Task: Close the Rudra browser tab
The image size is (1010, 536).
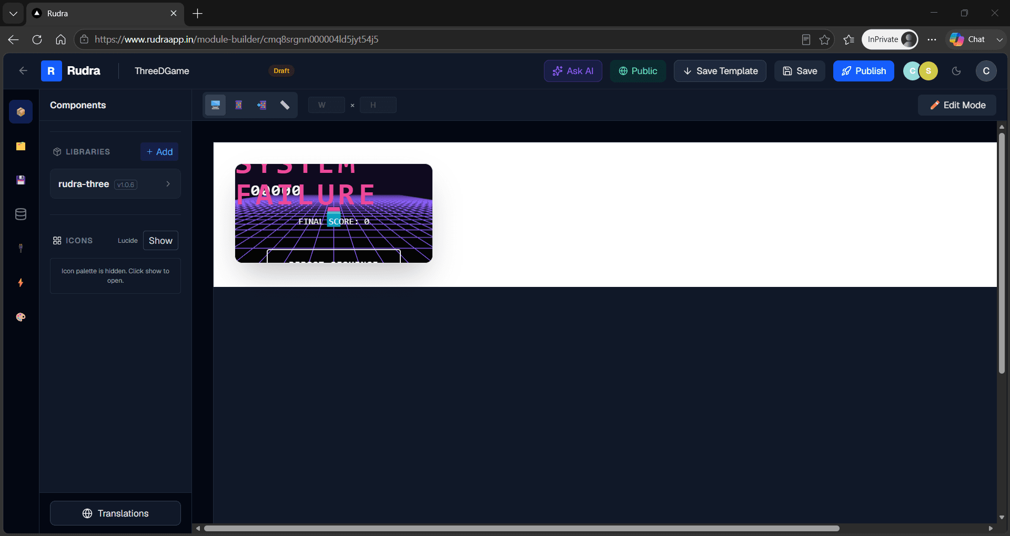Action: coord(174,14)
